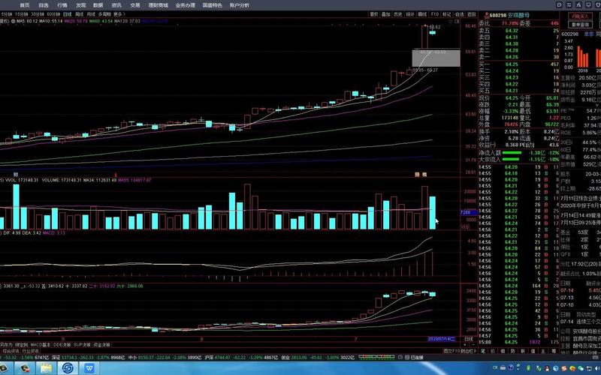Click the plus zoom button at chart bottom
This screenshot has width=601, height=375.
pyautogui.click(x=465, y=345)
